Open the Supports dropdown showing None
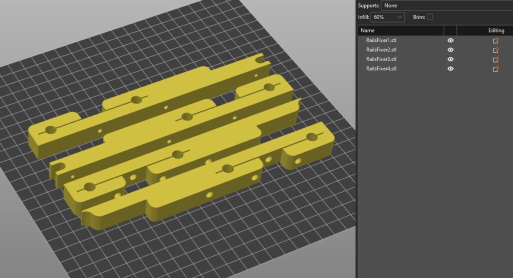The width and height of the screenshot is (513, 278). [x=446, y=5]
